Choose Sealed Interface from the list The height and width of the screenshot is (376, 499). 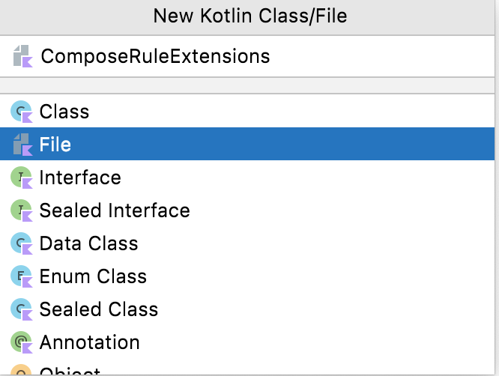pyautogui.click(x=115, y=211)
